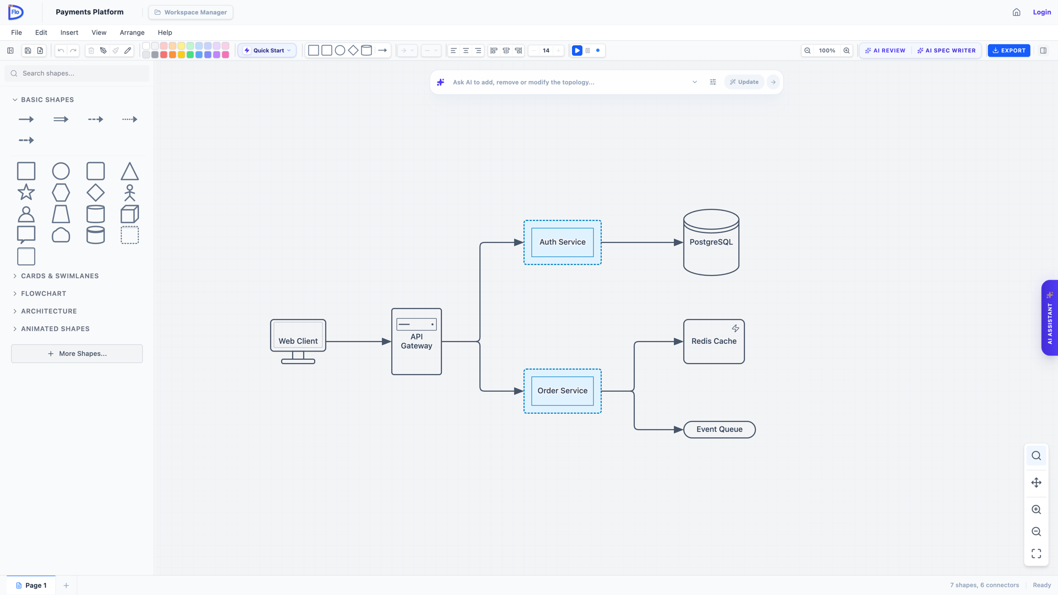
Task: Open the line style dropdown
Action: coord(431,51)
